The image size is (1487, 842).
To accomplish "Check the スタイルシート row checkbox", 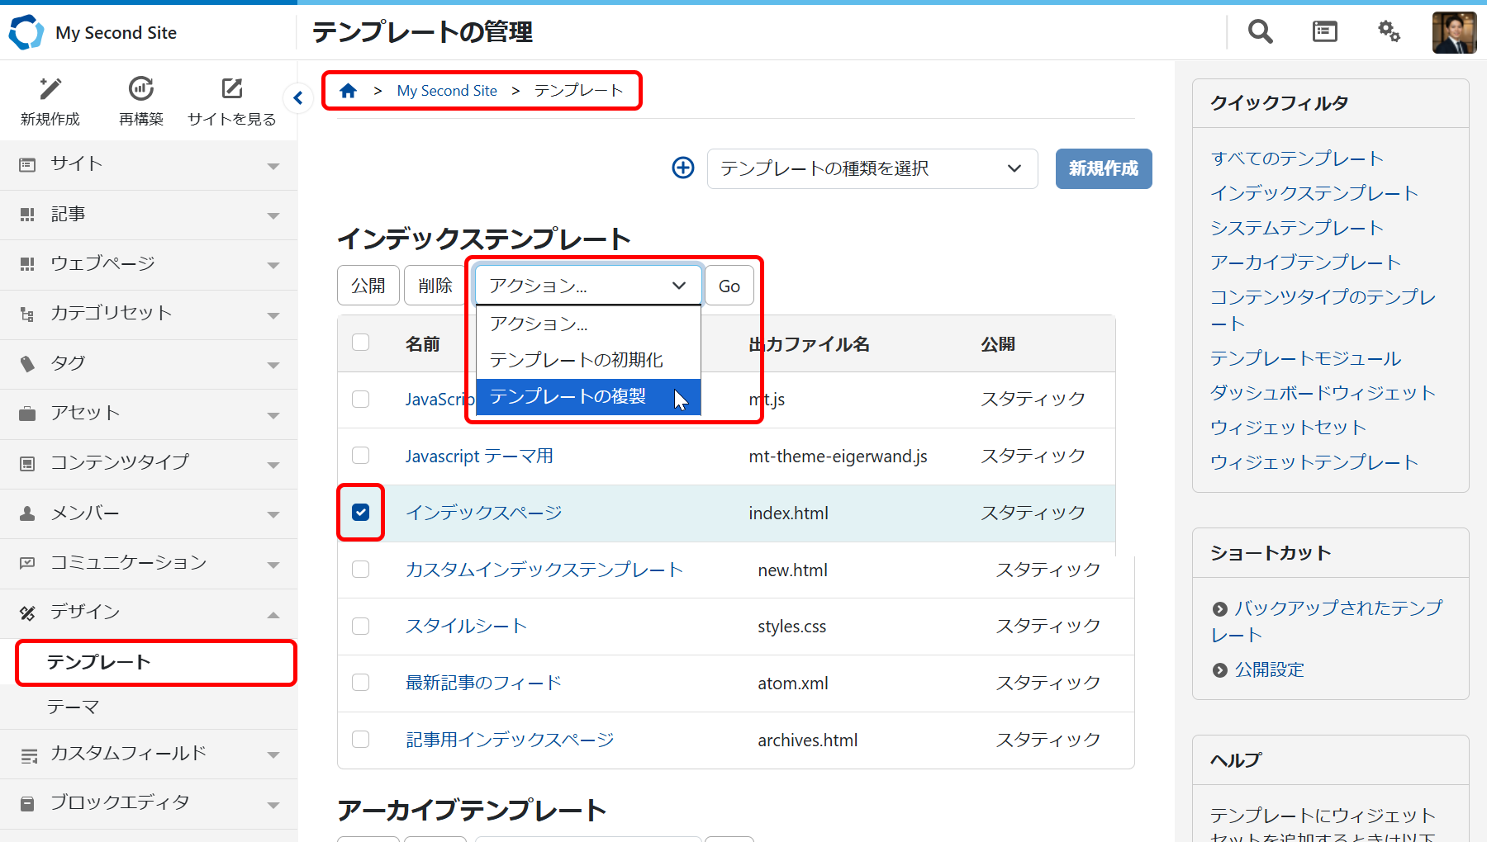I will pyautogui.click(x=361, y=627).
